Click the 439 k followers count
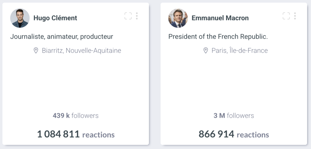The width and height of the screenshot is (311, 149). (x=76, y=115)
